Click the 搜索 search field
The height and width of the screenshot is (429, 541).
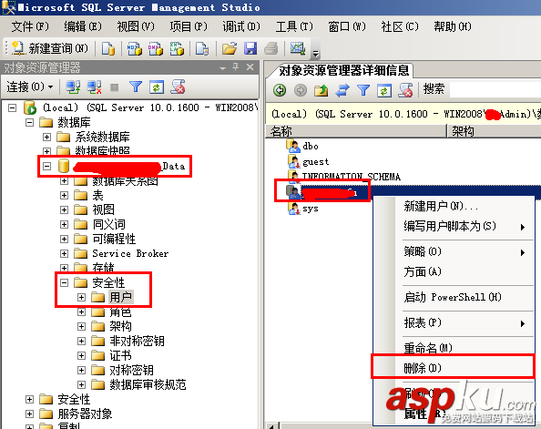click(x=495, y=90)
